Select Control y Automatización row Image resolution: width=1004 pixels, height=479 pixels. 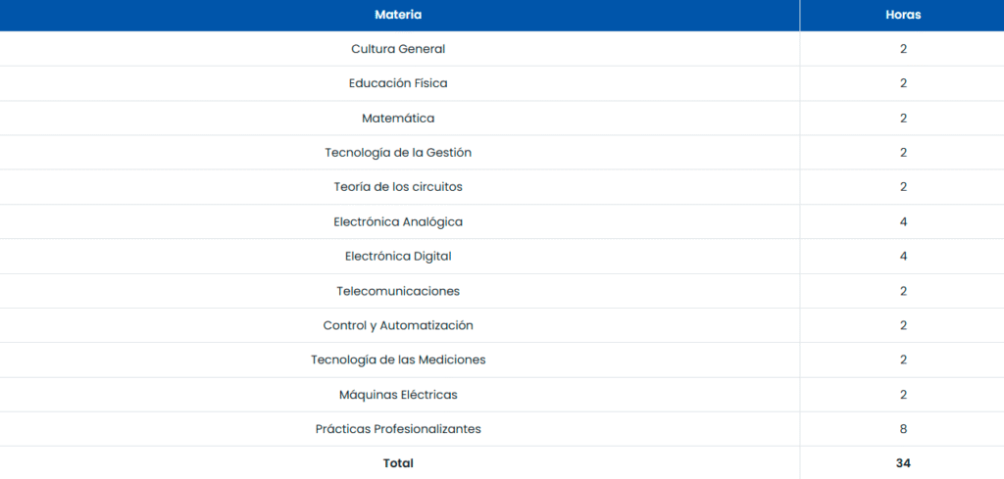coord(398,325)
